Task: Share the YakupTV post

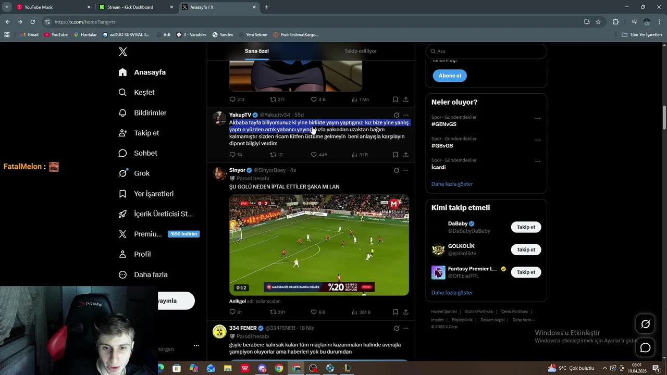Action: coord(405,155)
